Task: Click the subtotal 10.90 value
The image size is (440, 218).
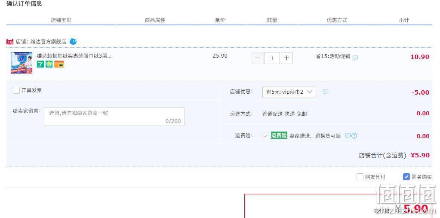Action: 420,57
